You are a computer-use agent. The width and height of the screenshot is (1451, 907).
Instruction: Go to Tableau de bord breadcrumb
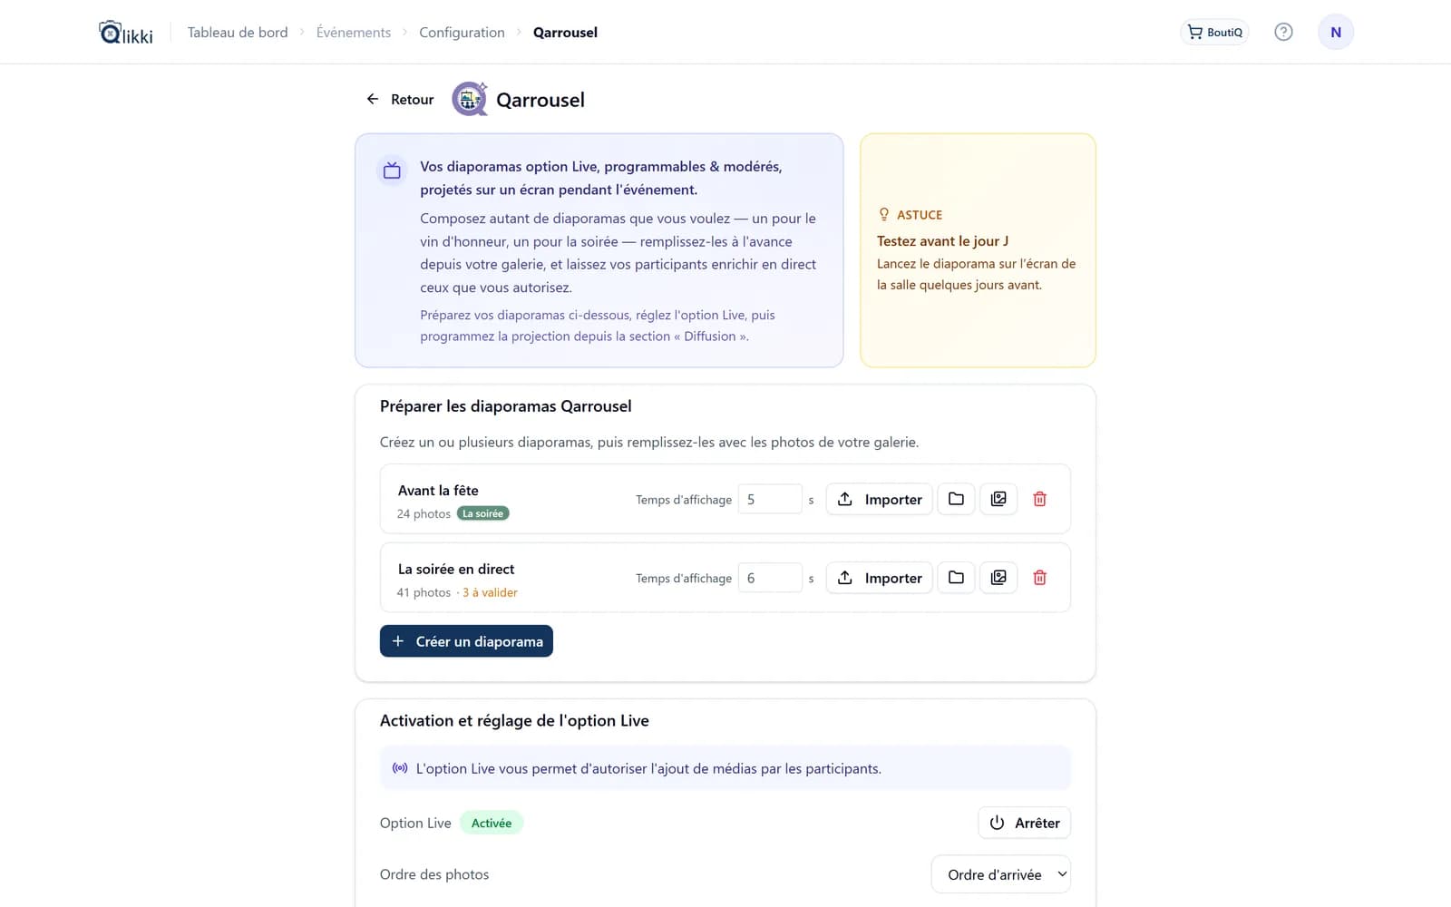click(x=238, y=33)
